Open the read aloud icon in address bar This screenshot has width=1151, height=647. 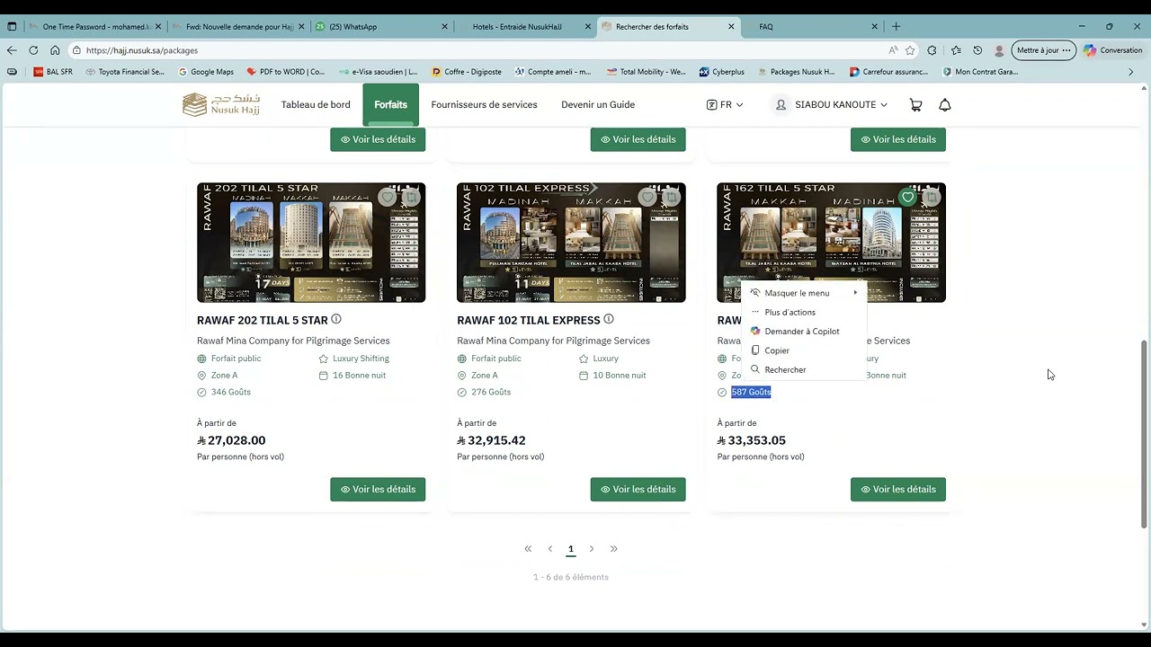pyautogui.click(x=893, y=50)
